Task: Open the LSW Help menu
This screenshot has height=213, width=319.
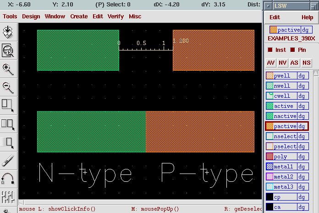Action: pyautogui.click(x=307, y=17)
